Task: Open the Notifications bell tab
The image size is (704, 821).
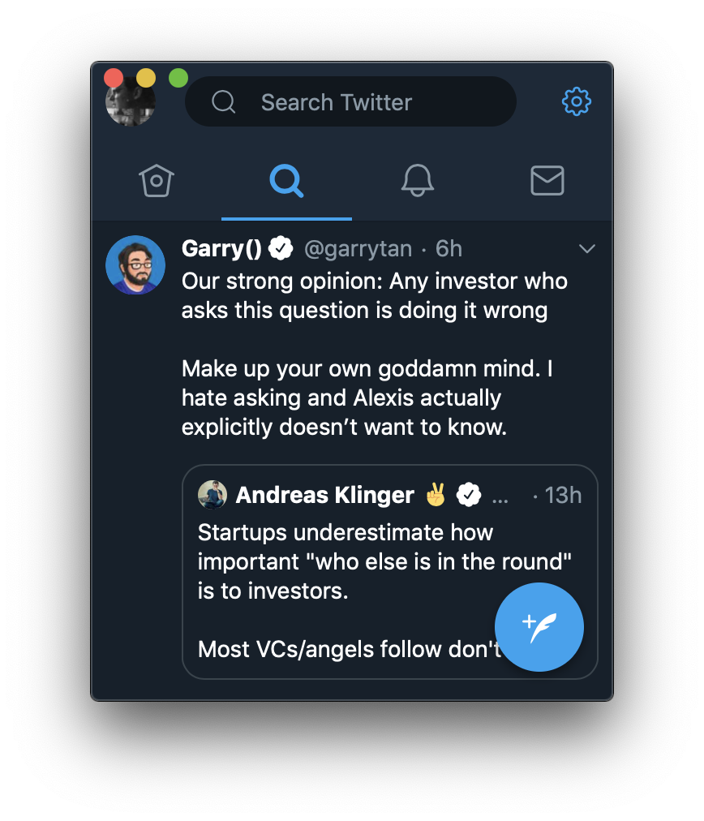Action: 418,180
